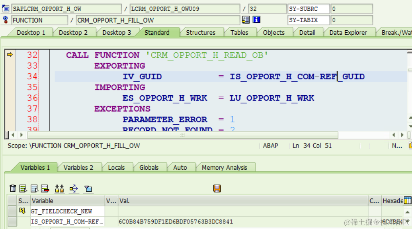Click the yellow execution arrow at line 32
This screenshot has height=229, width=412.
pos(10,54)
